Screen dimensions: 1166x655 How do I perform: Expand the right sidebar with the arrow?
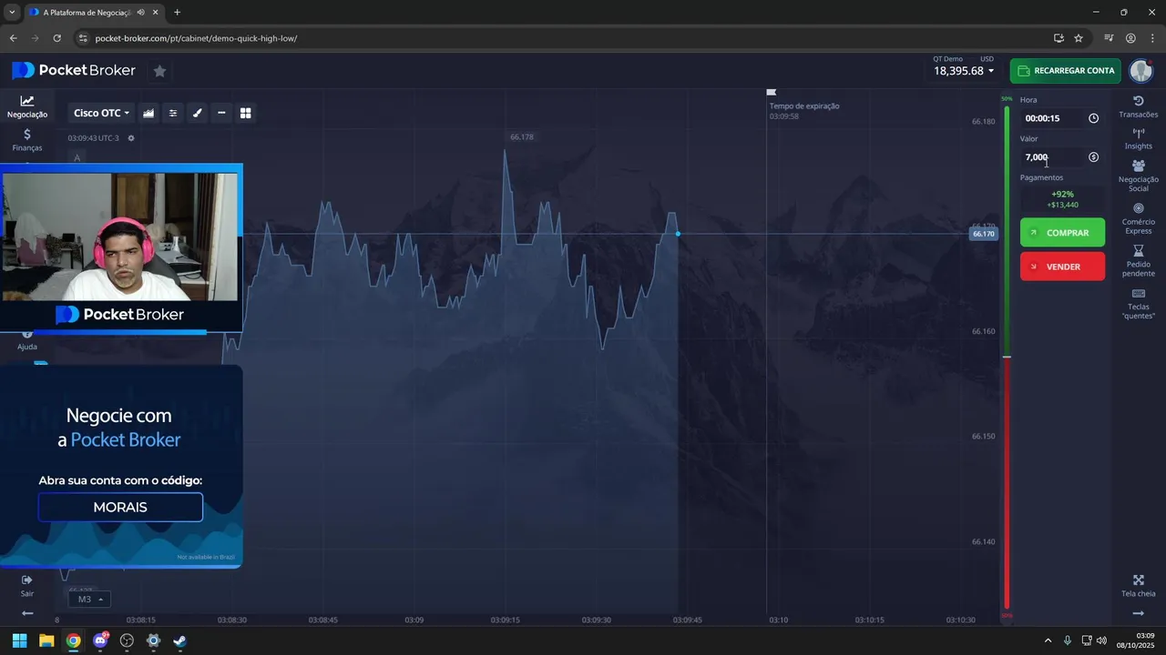tap(1138, 613)
